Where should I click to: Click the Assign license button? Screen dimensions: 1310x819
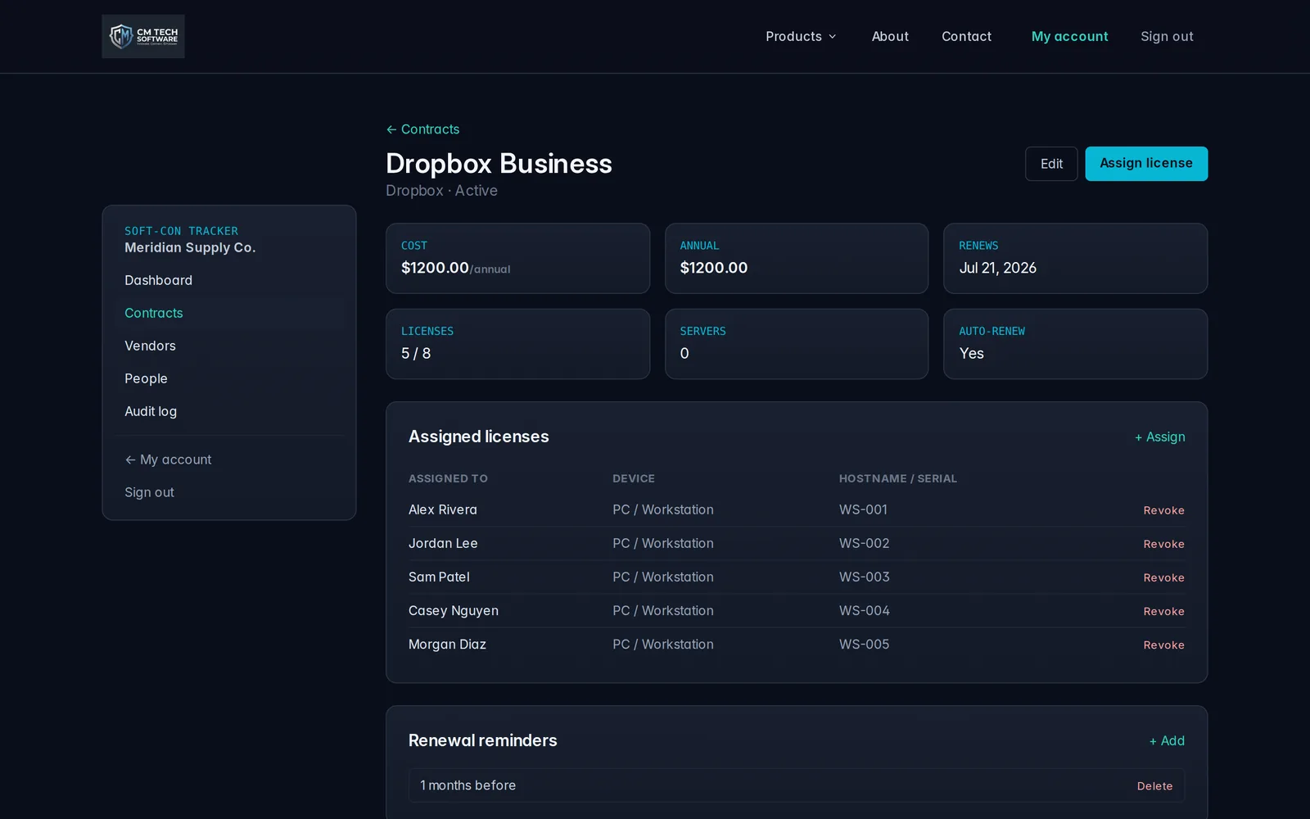1146,164
